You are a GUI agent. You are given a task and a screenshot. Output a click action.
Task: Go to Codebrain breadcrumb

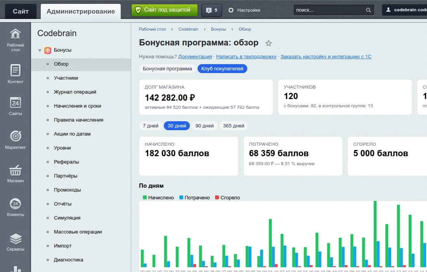point(188,29)
